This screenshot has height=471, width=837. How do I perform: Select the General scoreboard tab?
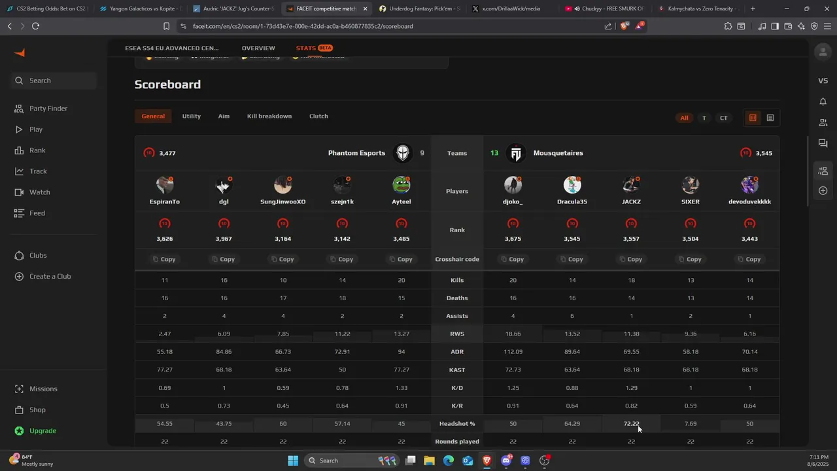153,116
